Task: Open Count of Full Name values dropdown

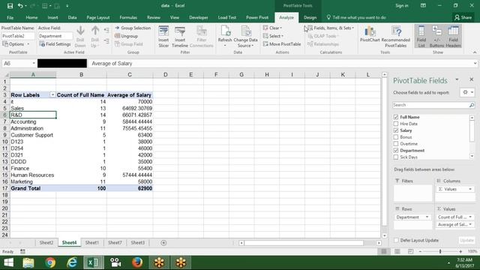Action: 470,217
